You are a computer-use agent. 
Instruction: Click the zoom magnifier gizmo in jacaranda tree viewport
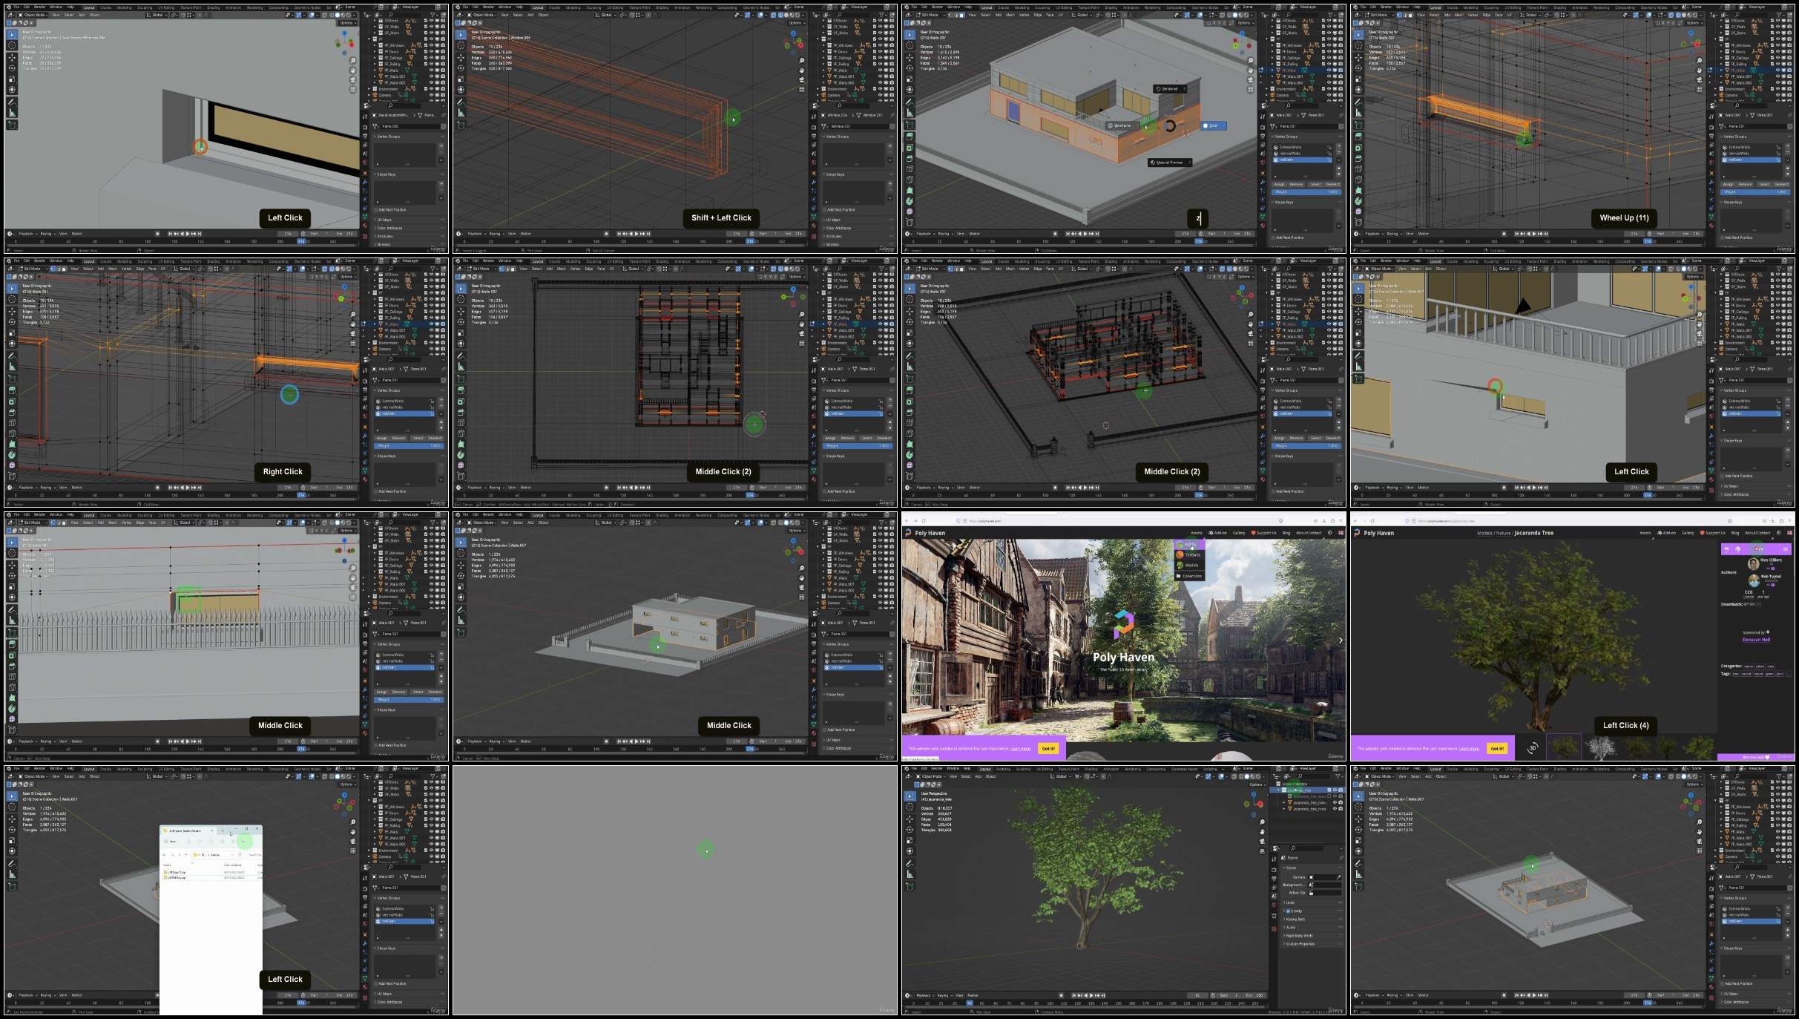[x=1262, y=822]
